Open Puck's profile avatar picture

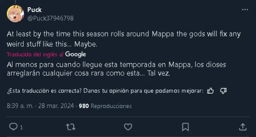click(15, 14)
